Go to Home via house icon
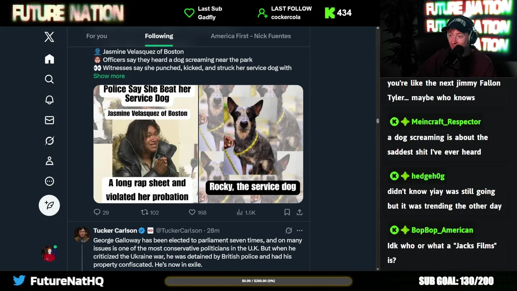The image size is (517, 291). [x=49, y=59]
